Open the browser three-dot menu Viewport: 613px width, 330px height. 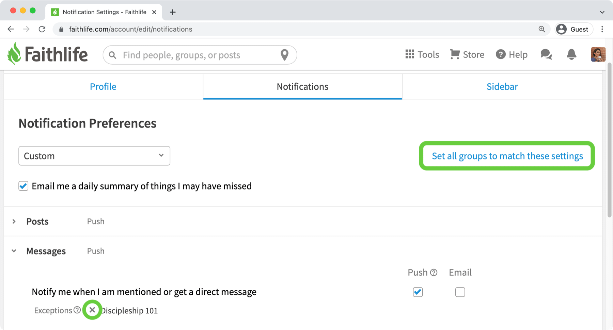[x=602, y=29]
